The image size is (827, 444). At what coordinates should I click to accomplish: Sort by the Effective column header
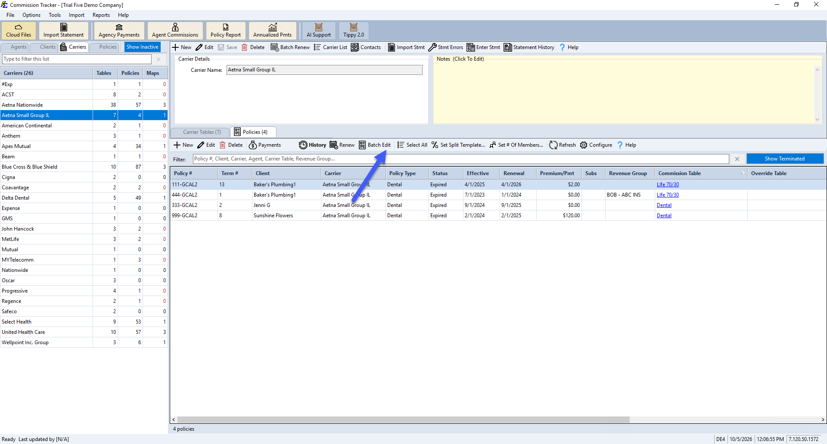point(481,173)
